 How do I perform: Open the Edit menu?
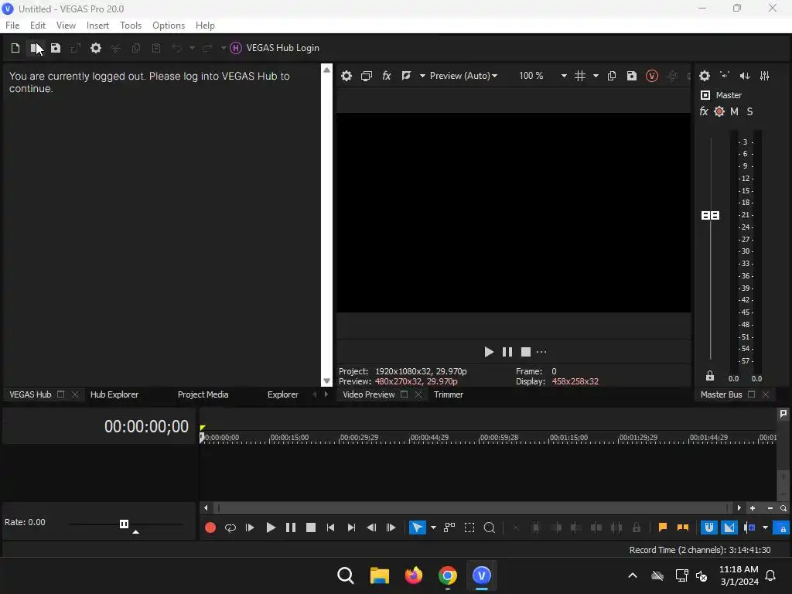tap(38, 26)
